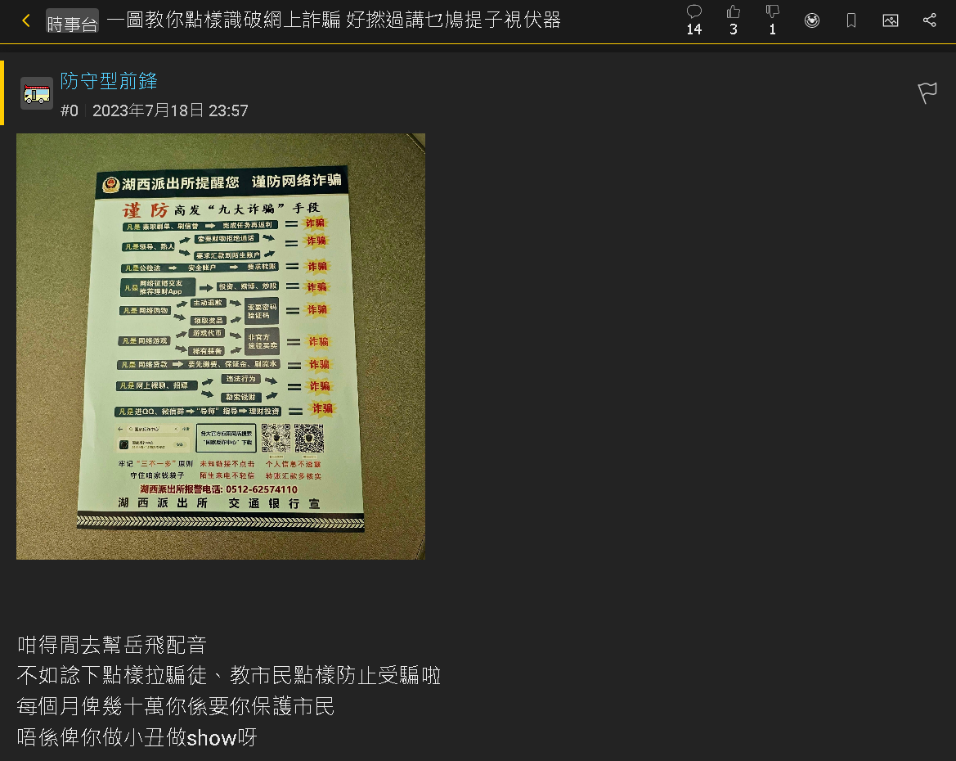Report post with the flag icon
The height and width of the screenshot is (761, 956).
coord(927,92)
